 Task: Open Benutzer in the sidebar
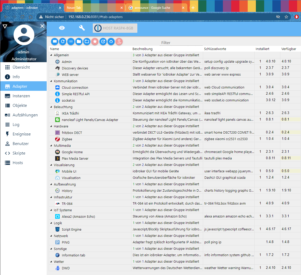[x=23, y=143]
